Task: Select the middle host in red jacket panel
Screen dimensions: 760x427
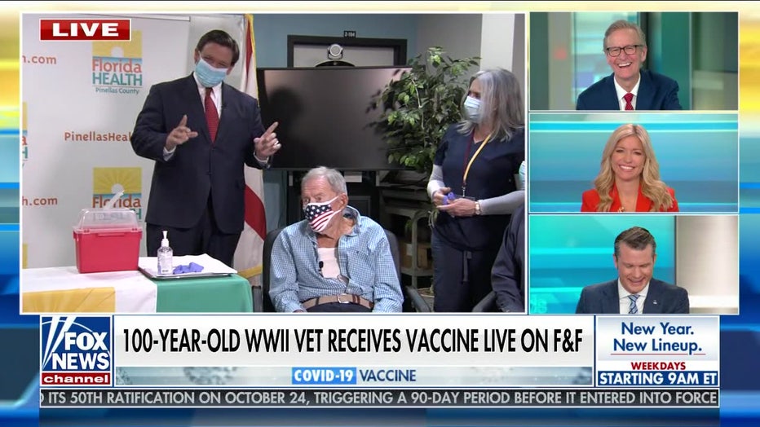Action: [x=634, y=163]
